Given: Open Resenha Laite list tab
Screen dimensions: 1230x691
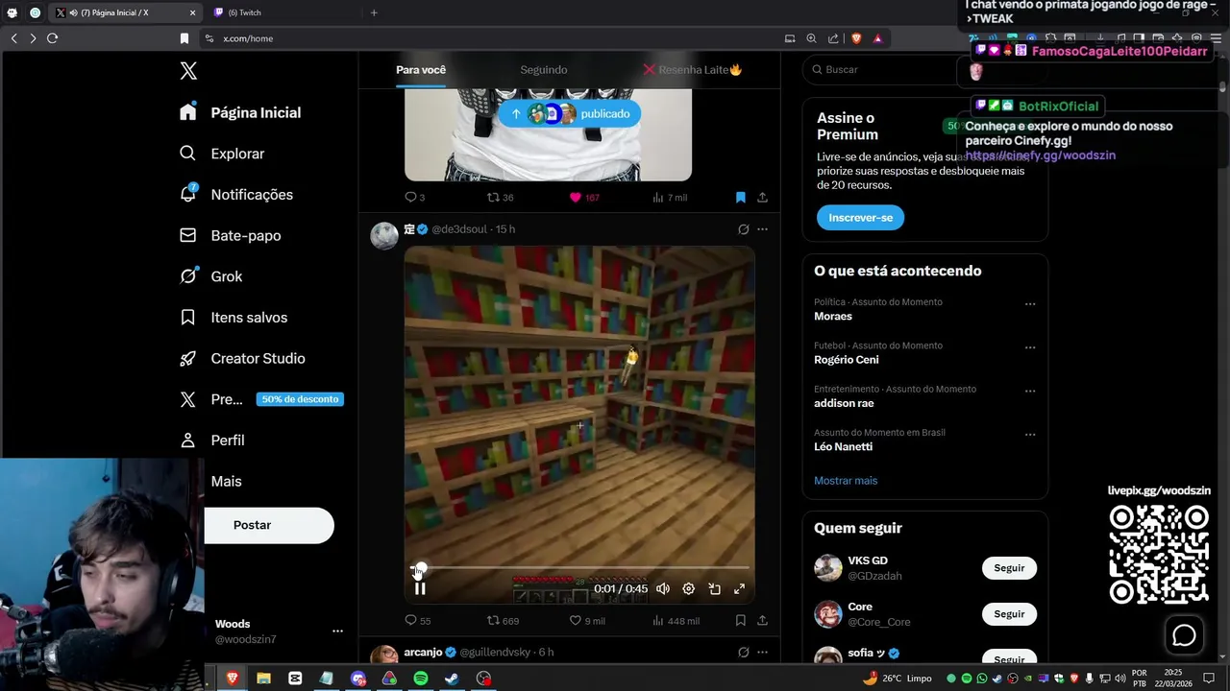Looking at the screenshot, I should click(x=693, y=70).
